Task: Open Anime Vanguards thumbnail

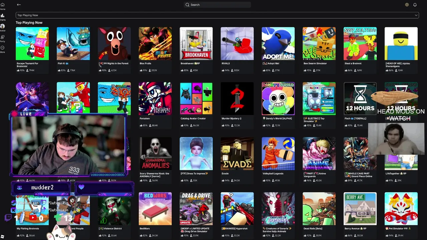Action: coord(319,154)
